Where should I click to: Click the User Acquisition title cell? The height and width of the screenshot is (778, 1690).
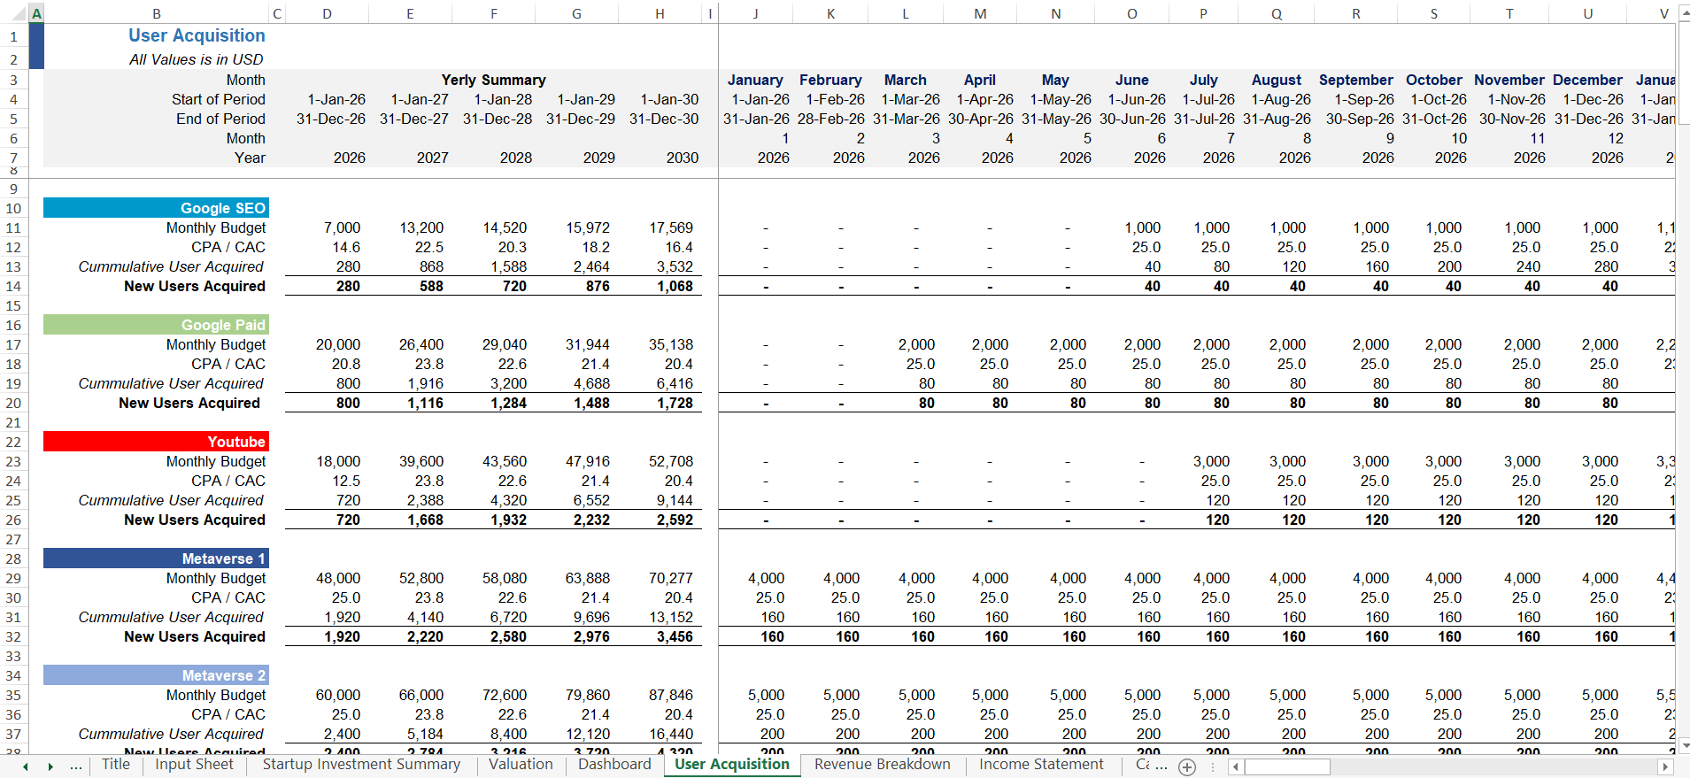coord(197,35)
